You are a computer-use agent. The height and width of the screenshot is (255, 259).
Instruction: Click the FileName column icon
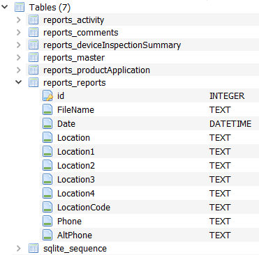[47, 109]
